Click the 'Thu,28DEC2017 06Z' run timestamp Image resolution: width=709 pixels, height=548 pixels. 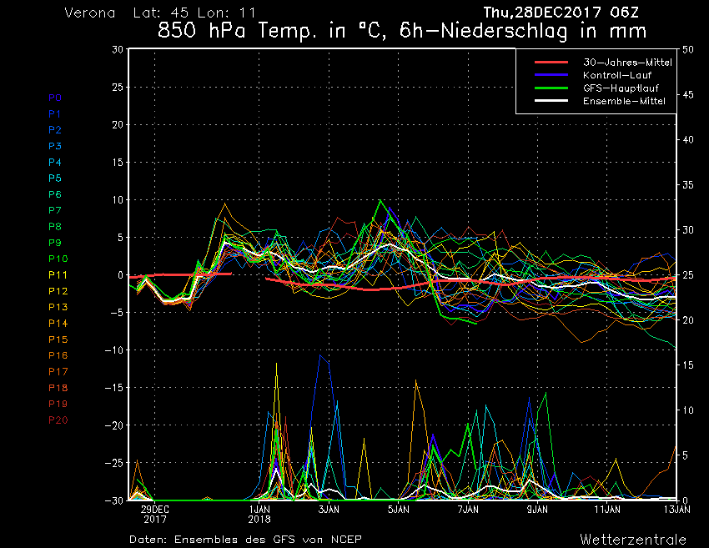pos(561,13)
